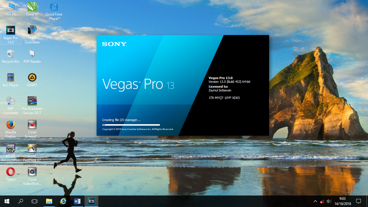Select the Corel FastFlick X7 icon
This screenshot has width=368, height=207.
[x=32, y=153]
